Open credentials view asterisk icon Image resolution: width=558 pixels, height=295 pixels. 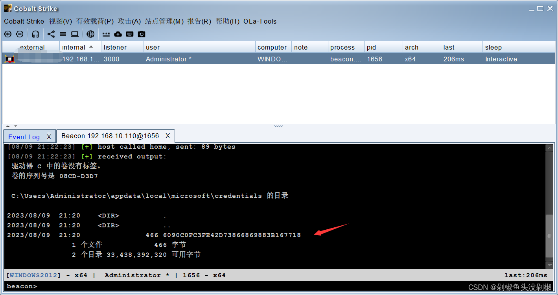pos(106,34)
